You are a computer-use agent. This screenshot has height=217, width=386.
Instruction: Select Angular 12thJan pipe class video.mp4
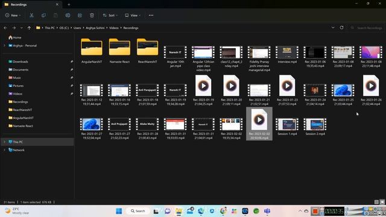click(x=203, y=58)
